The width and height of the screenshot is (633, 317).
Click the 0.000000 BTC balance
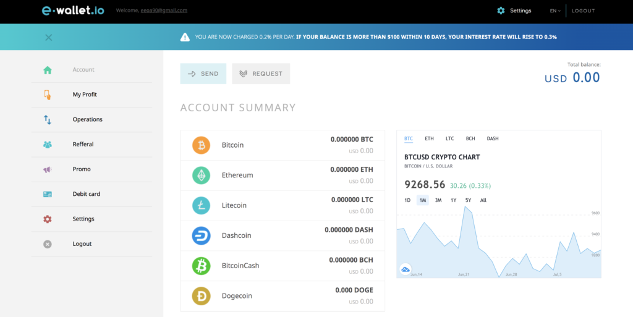point(352,140)
